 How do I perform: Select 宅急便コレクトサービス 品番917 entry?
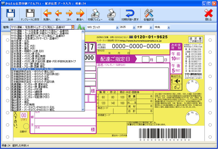[46, 38]
